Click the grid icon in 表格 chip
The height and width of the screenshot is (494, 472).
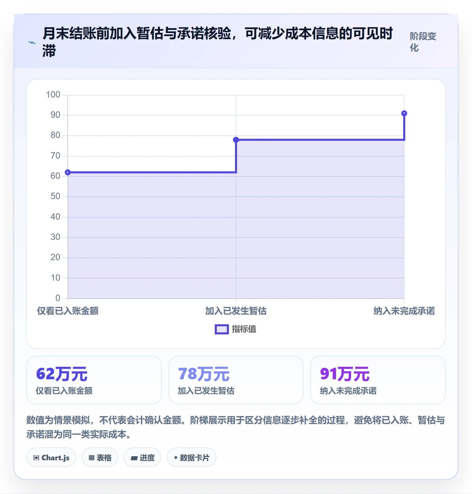(x=91, y=458)
